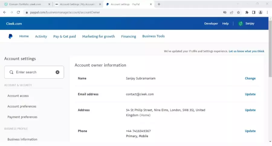
Task: Click Update next to Email address
Action: click(250, 94)
